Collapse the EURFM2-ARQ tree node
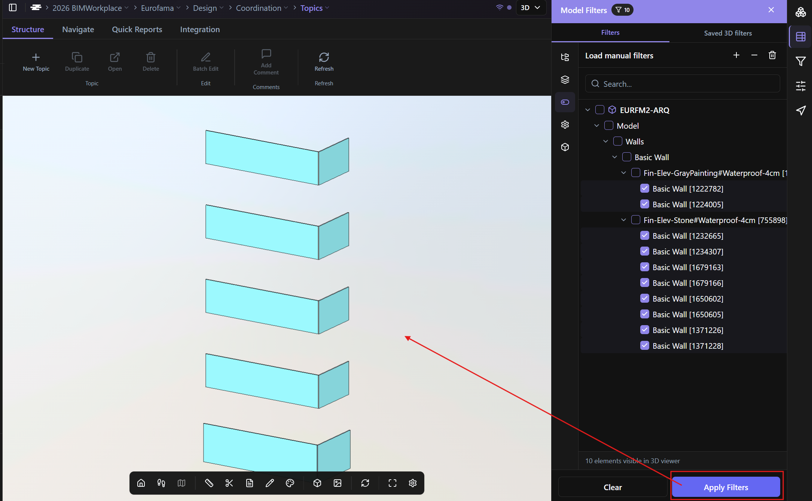812x501 pixels. pos(588,110)
